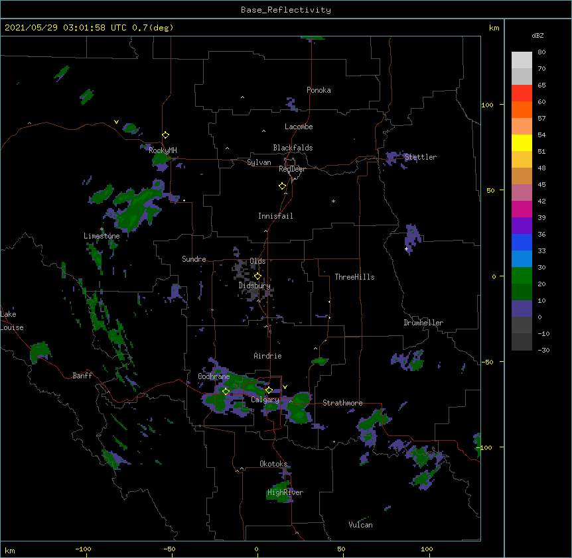572x558 pixels.
Task: Click the Innisfail city label
Action: coord(275,216)
